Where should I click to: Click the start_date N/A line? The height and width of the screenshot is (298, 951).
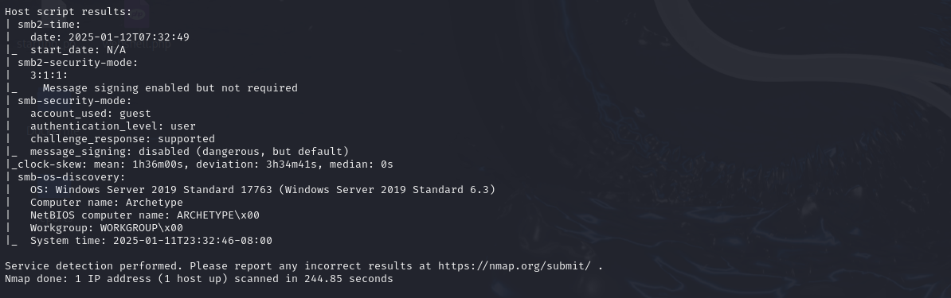(x=77, y=49)
